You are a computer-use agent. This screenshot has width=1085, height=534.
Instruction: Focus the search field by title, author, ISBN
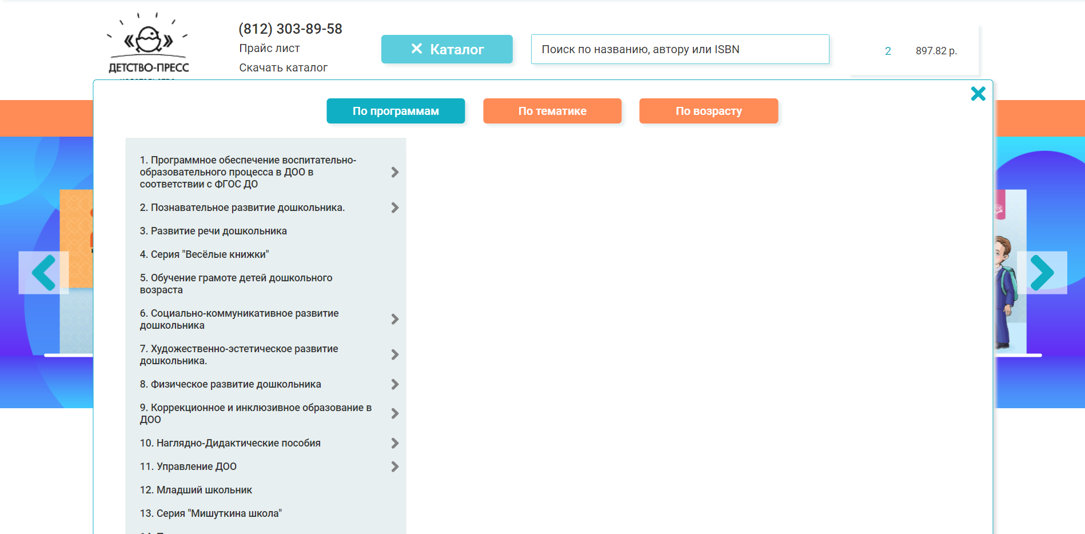680,49
